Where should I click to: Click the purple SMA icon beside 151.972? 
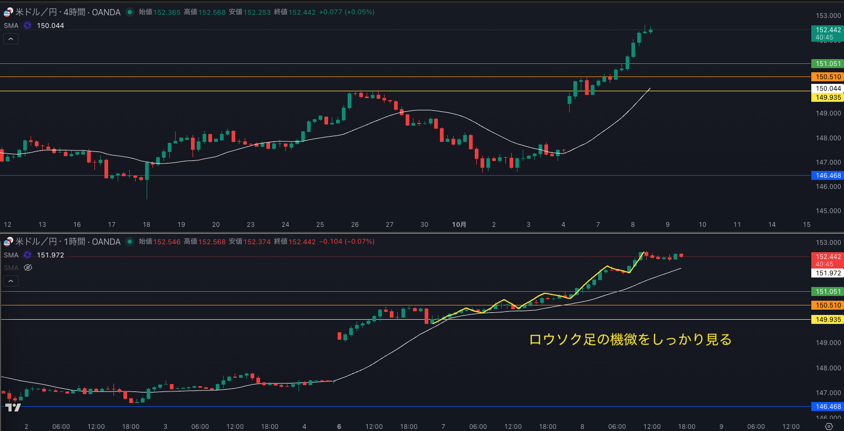pyautogui.click(x=27, y=255)
